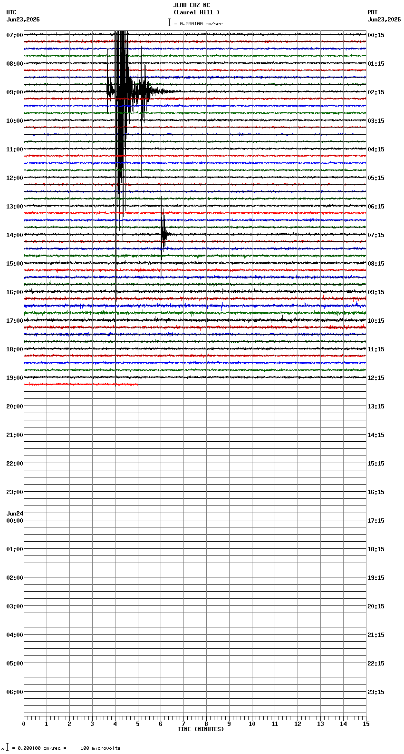Click the '07:00' UTC time label
Image resolution: width=404 pixels, height=754 pixels.
pyautogui.click(x=15, y=35)
